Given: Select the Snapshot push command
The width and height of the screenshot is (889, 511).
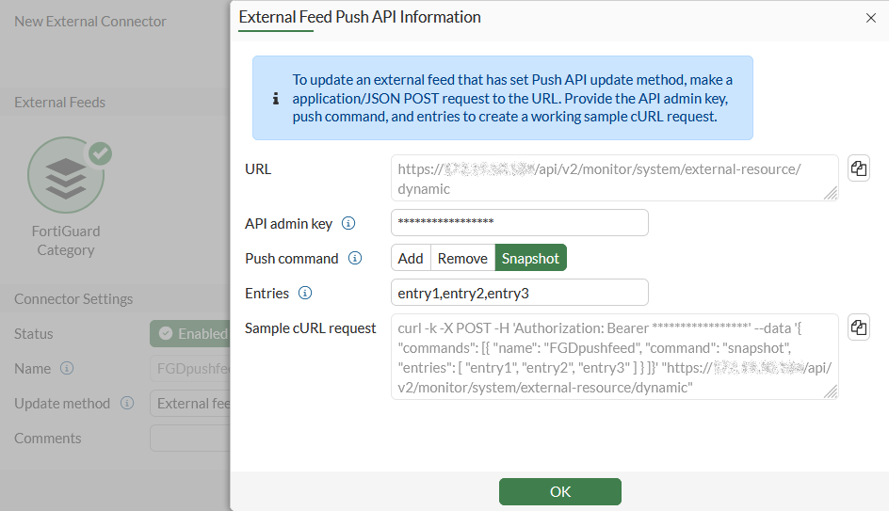Looking at the screenshot, I should [x=530, y=259].
